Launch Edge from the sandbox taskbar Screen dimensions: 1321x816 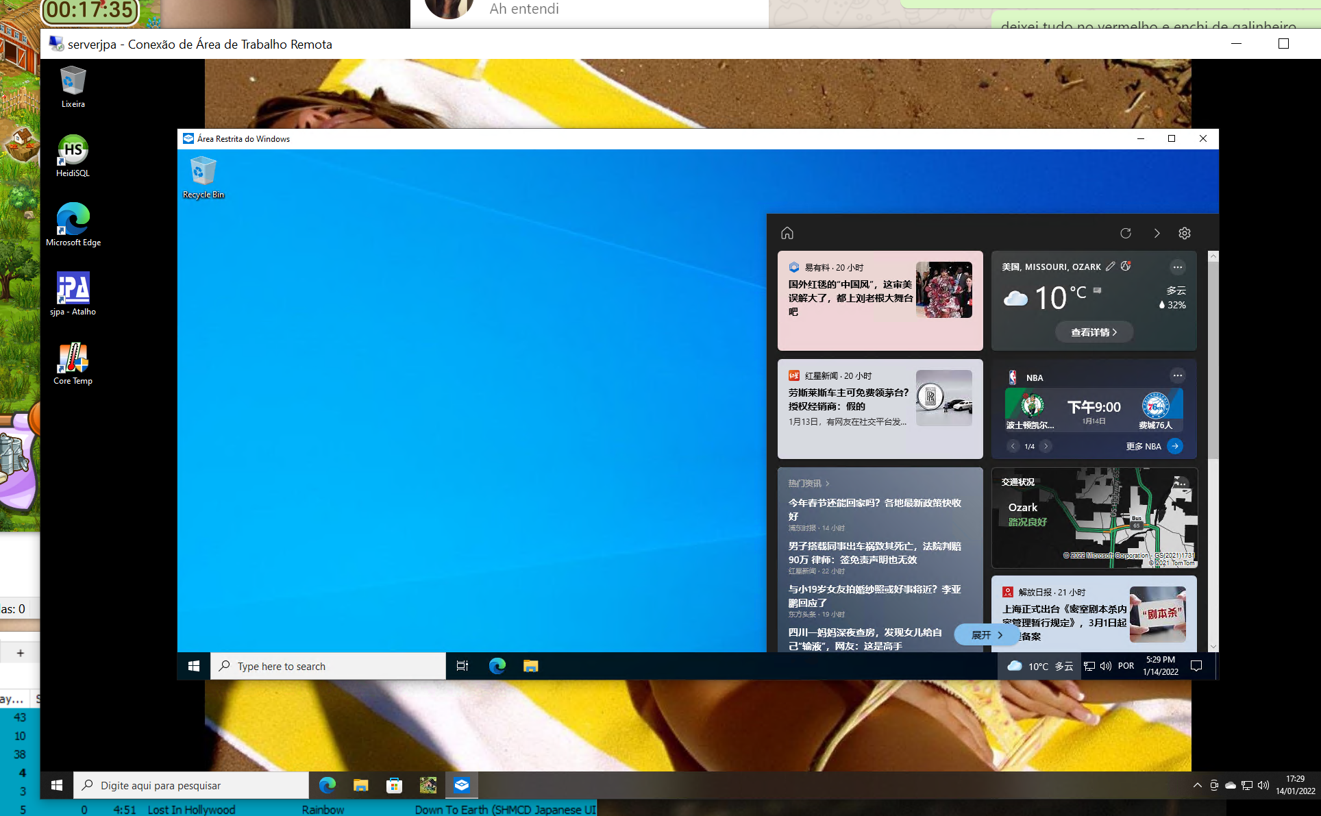click(x=497, y=666)
